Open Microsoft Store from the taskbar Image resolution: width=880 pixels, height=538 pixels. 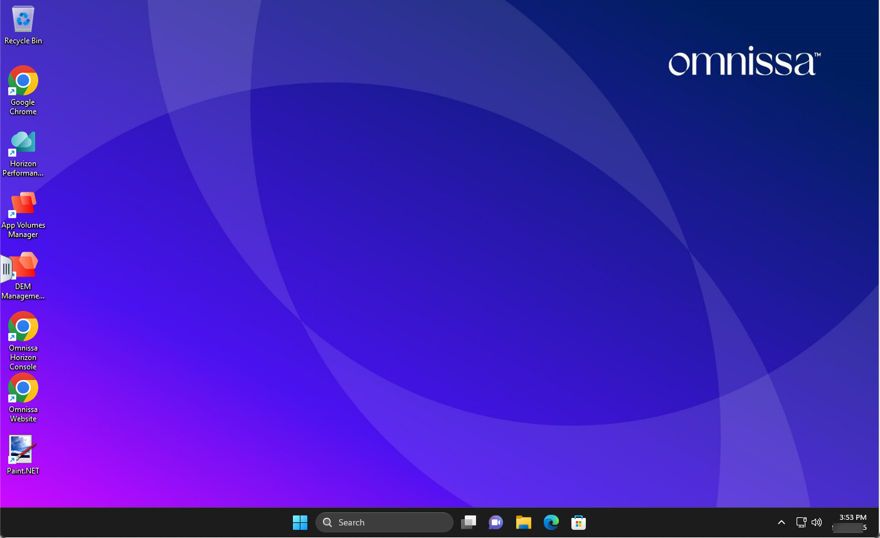click(579, 522)
